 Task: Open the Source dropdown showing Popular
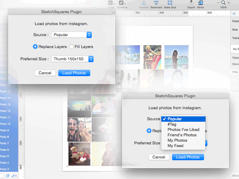[x=71, y=35]
